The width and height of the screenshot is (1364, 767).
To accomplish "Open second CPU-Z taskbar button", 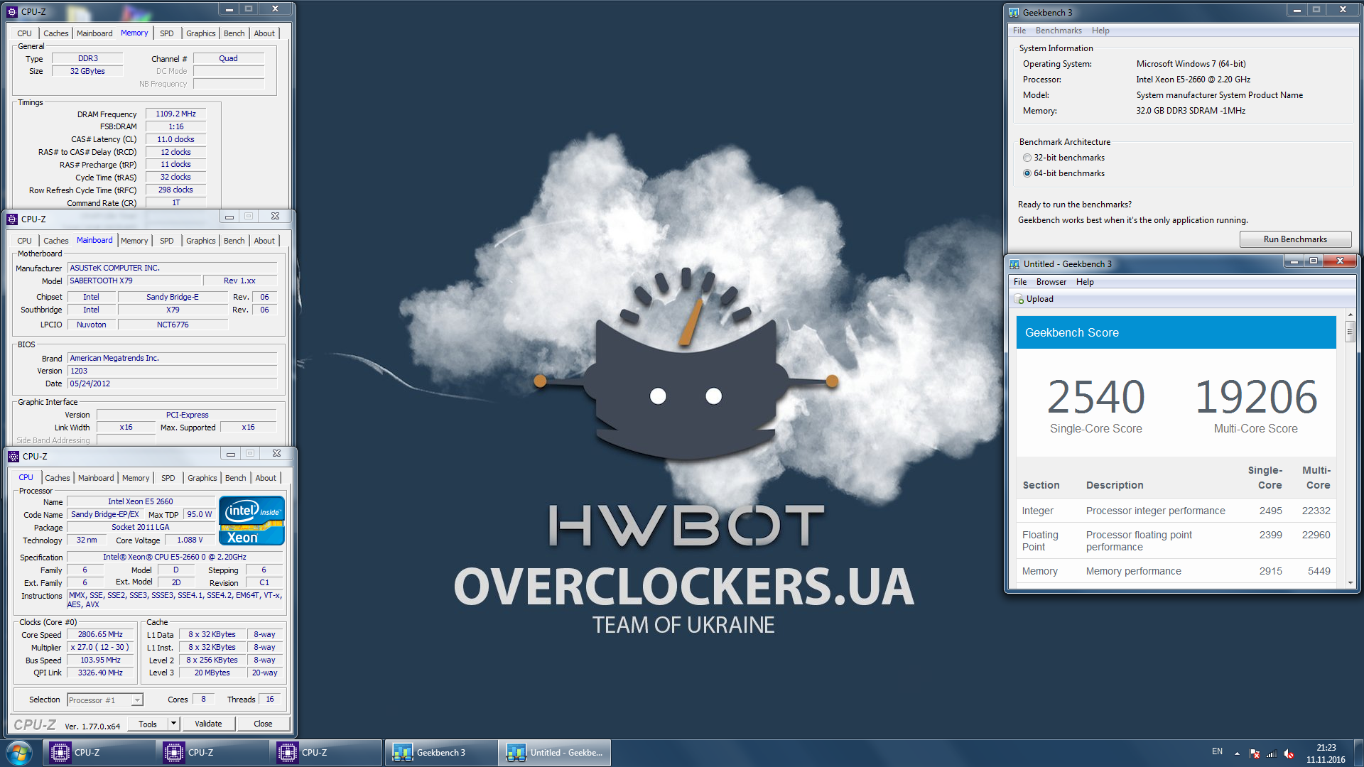I will tap(212, 753).
